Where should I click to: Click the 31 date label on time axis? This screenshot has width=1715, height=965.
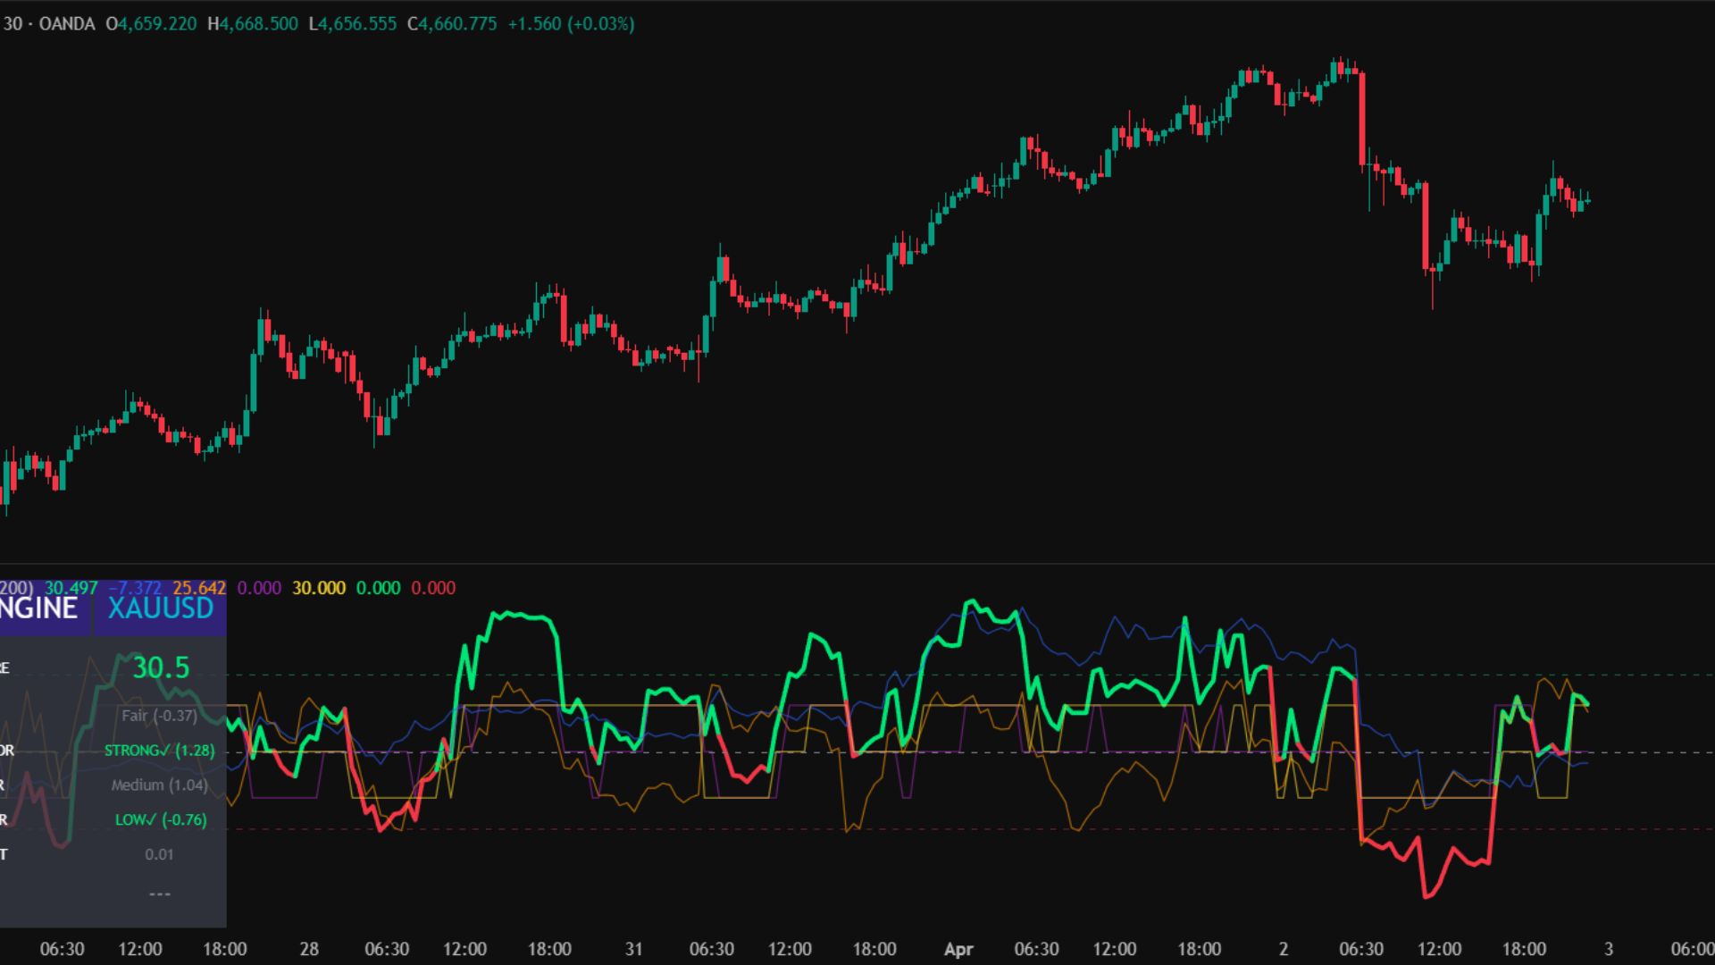[633, 949]
